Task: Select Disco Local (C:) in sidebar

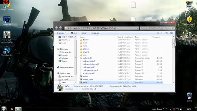Action: point(66,76)
